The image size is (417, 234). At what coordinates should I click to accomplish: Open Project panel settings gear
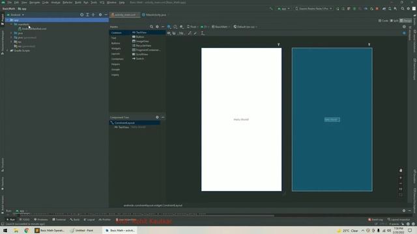pos(100,15)
